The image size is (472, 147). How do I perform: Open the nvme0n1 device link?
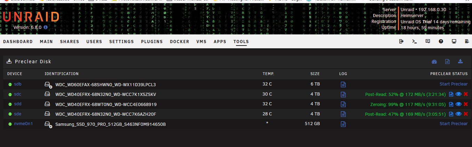coord(23,123)
